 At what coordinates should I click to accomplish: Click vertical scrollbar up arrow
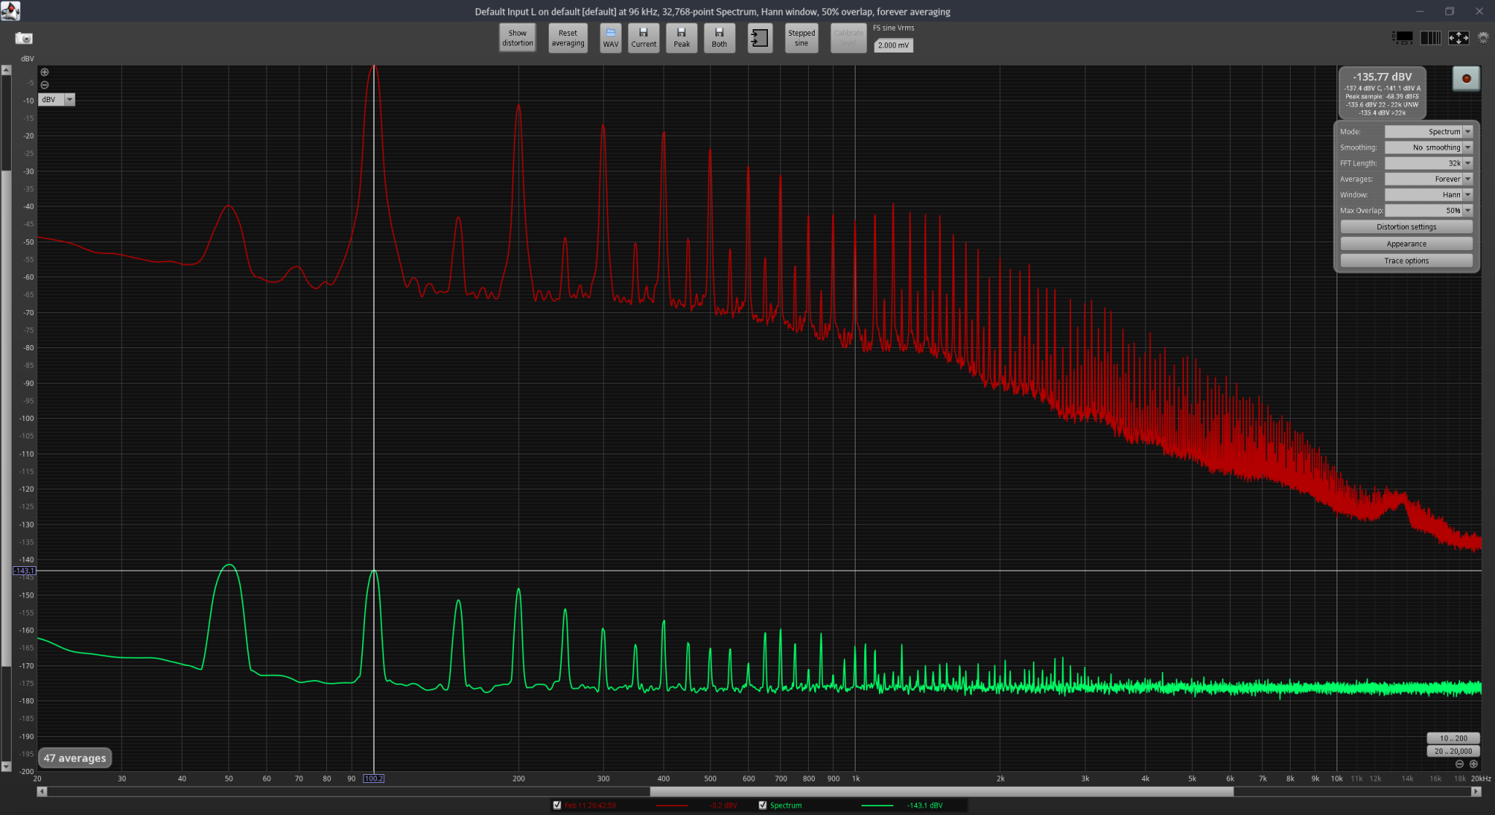pyautogui.click(x=6, y=71)
